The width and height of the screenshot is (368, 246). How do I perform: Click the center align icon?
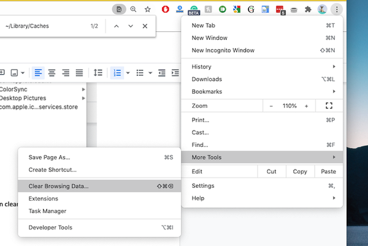point(52,73)
